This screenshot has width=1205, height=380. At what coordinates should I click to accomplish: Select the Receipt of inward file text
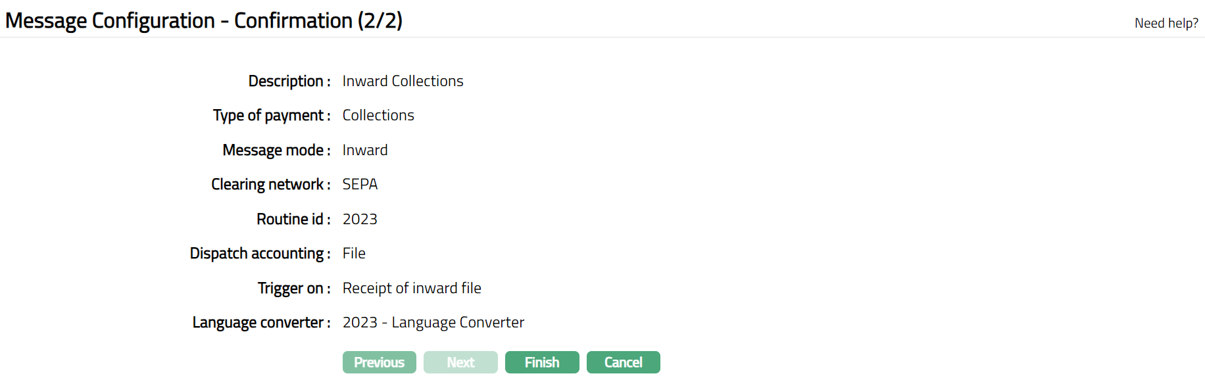point(412,288)
